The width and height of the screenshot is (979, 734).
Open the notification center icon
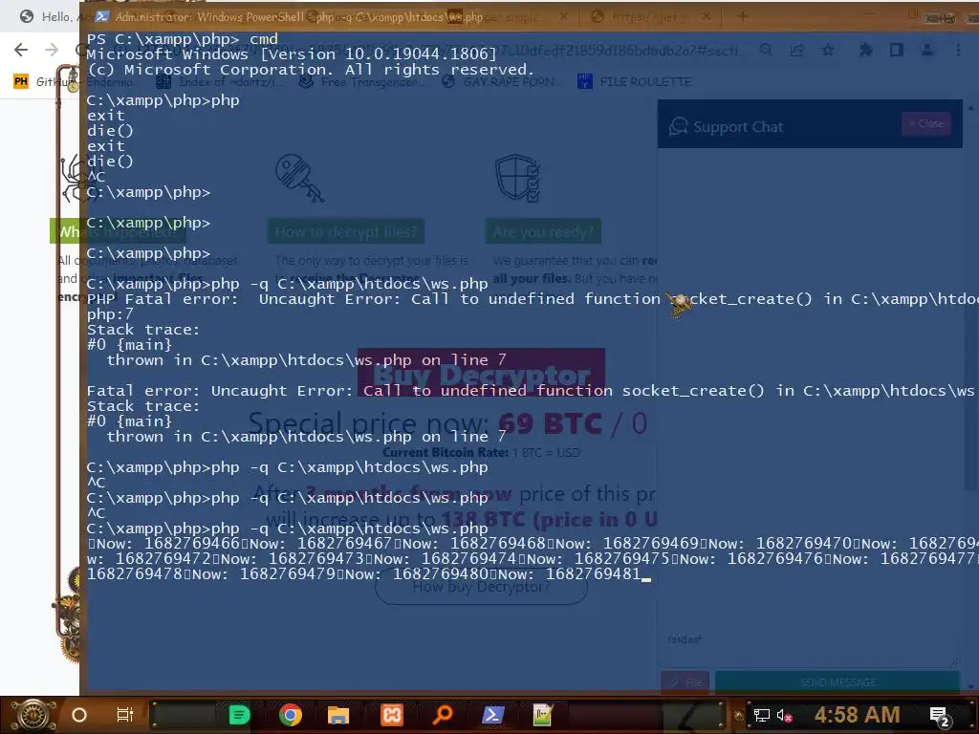(x=940, y=717)
